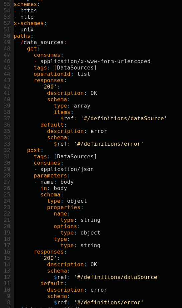Click line number 16 beside responses
The width and height of the screenshot is (182, 308).
pos(7,252)
